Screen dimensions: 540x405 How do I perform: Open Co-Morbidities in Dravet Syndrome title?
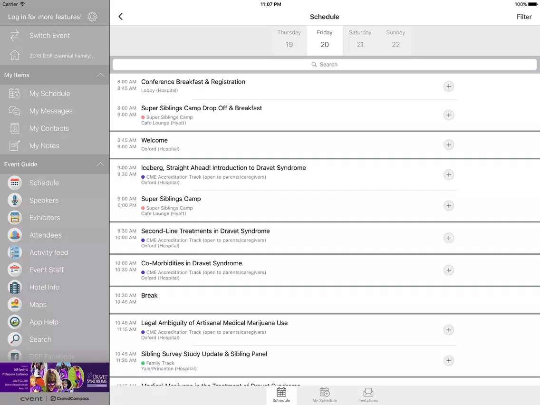click(x=192, y=263)
